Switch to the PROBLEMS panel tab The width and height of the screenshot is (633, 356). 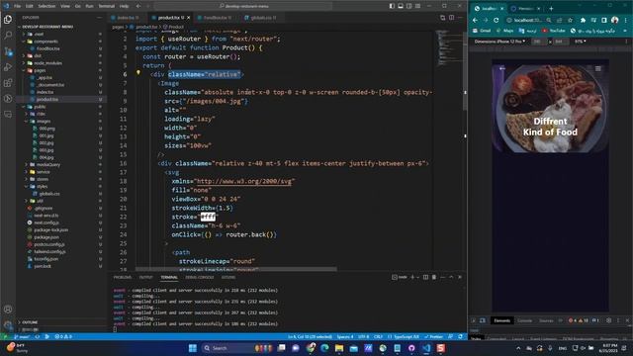[123, 277]
